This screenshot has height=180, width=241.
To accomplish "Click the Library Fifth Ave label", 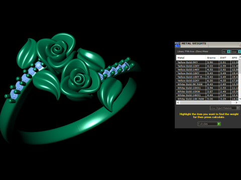I will pos(193,51).
